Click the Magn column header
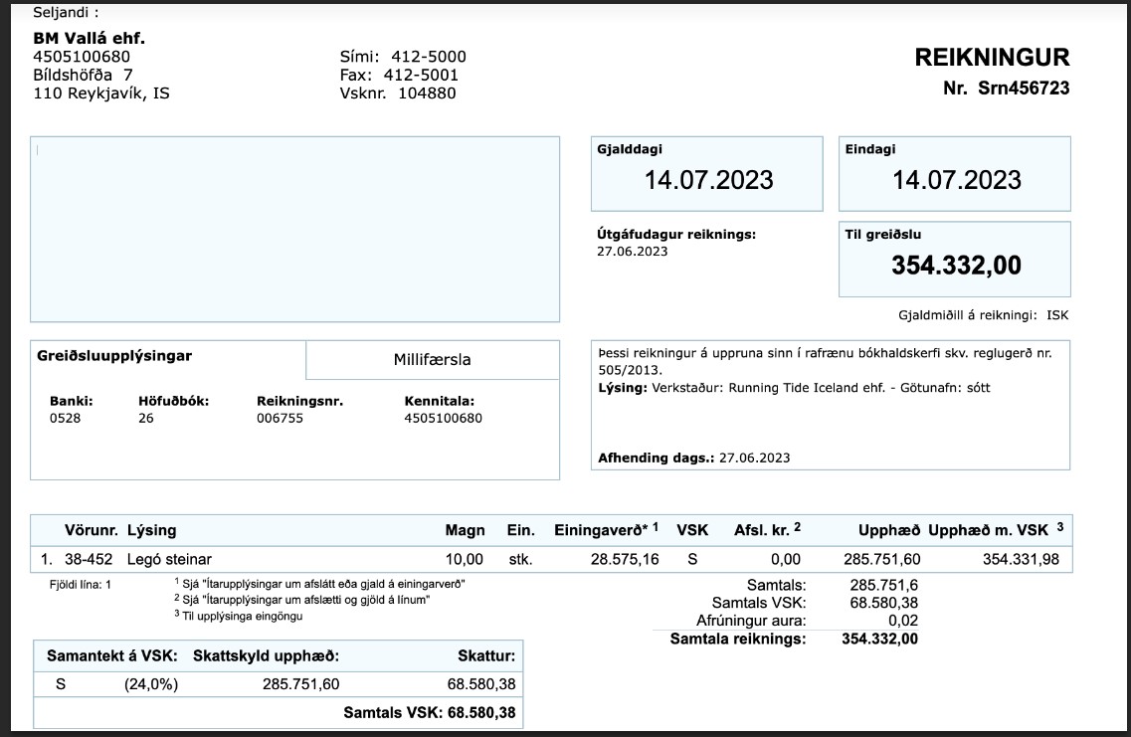 [465, 530]
